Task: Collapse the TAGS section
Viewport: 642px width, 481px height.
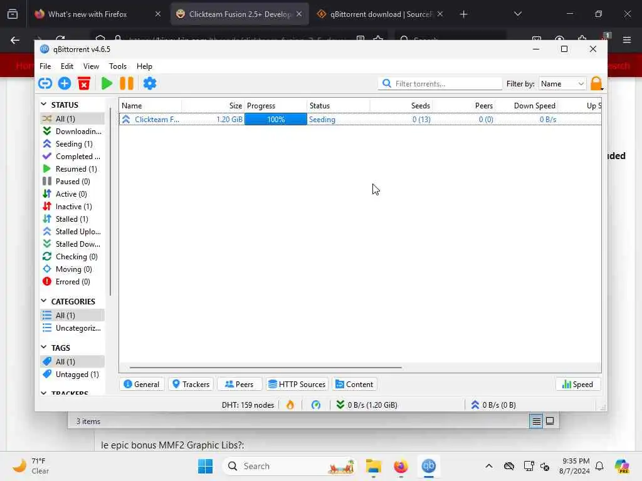Action: pyautogui.click(x=44, y=347)
